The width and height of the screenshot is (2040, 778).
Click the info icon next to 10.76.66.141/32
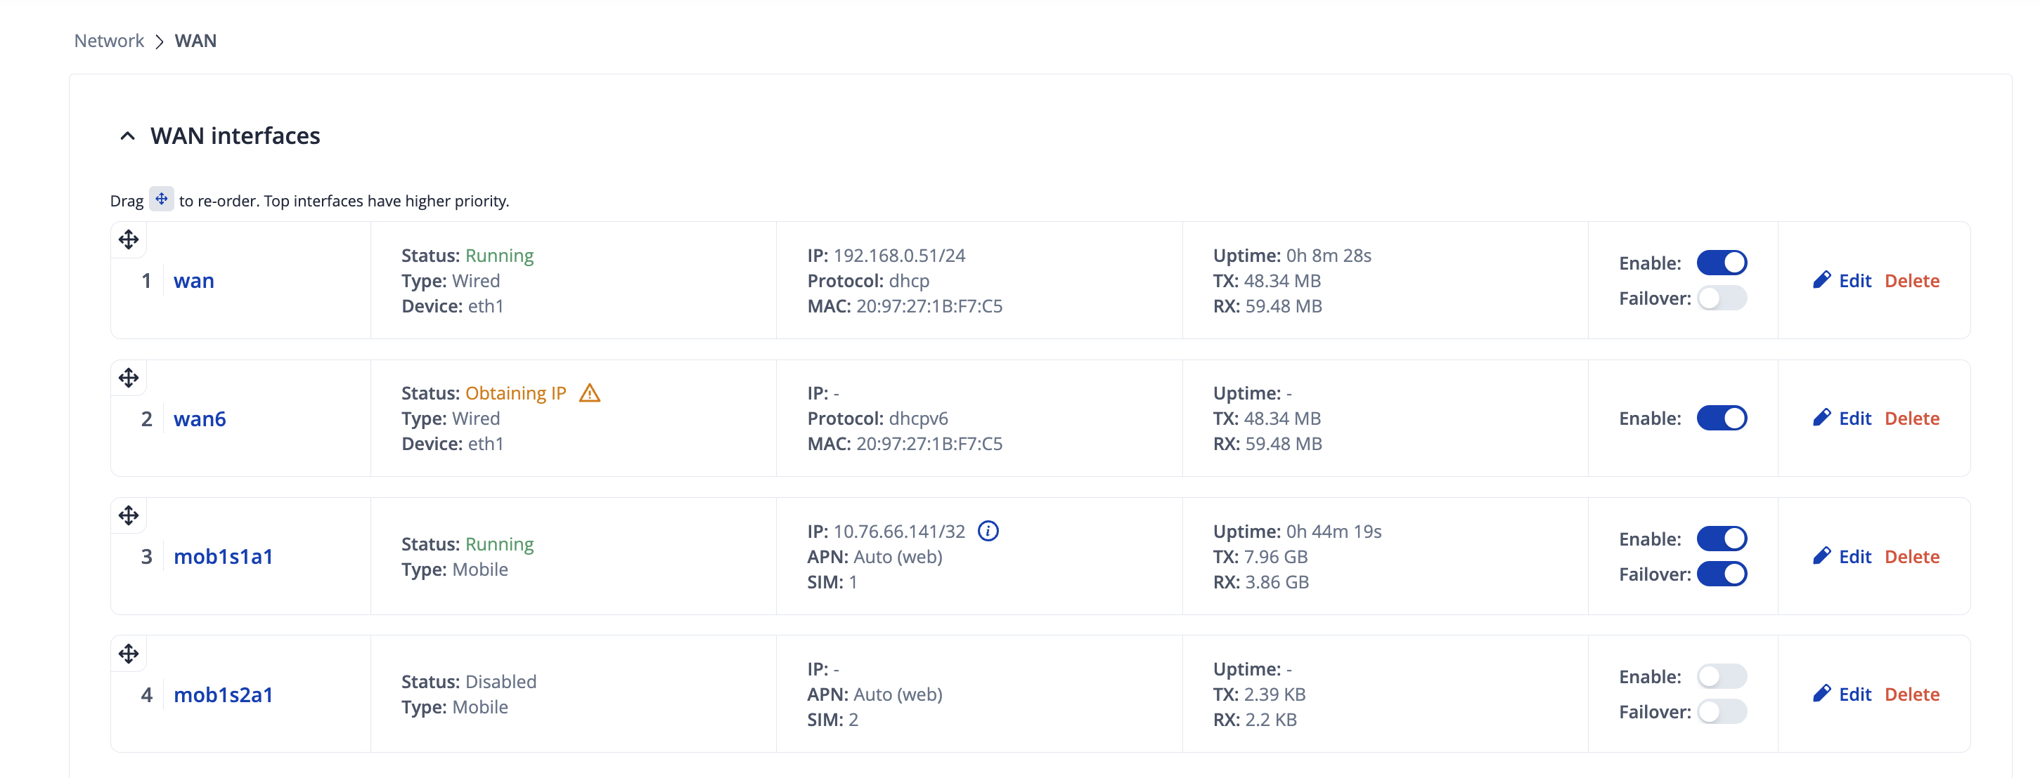tap(988, 532)
